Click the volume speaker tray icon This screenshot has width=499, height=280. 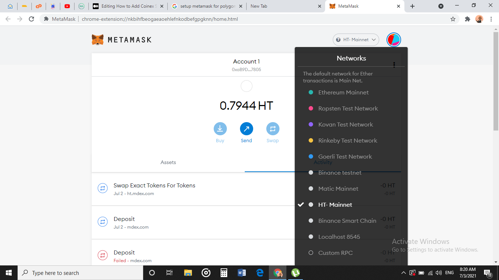click(x=439, y=273)
